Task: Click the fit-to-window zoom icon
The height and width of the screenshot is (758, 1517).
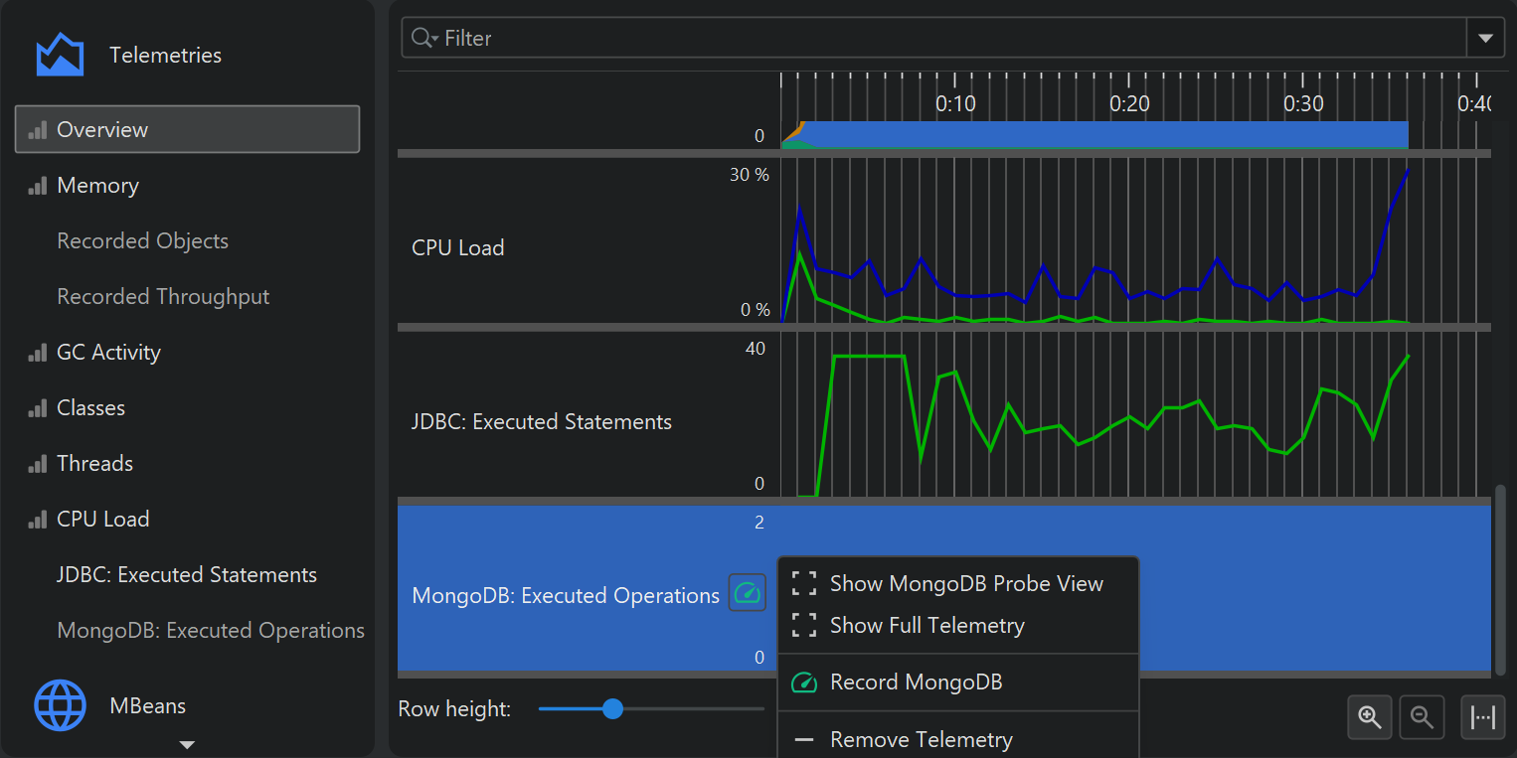Action: point(1482,716)
